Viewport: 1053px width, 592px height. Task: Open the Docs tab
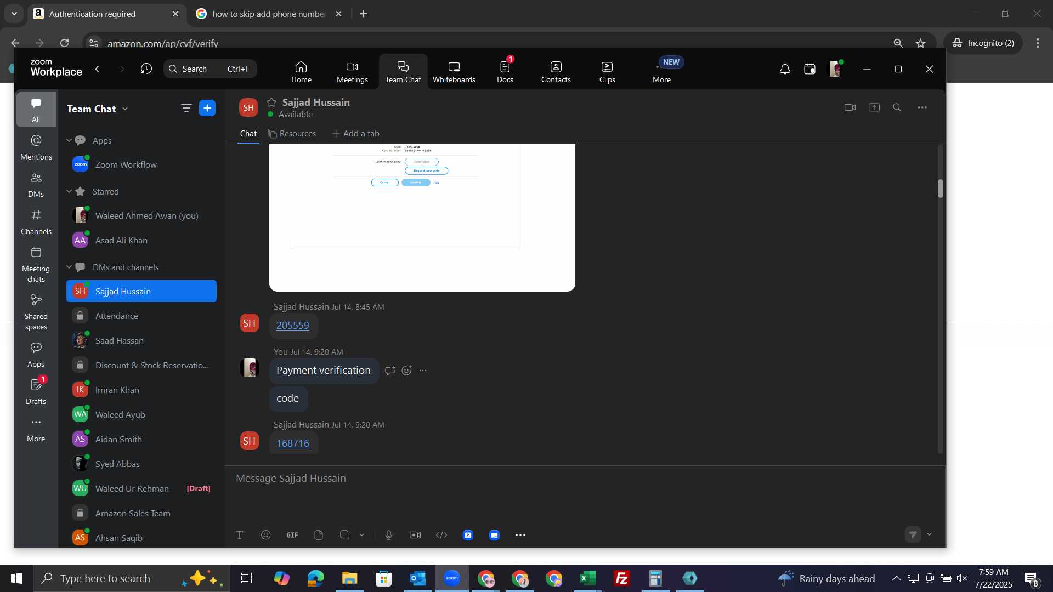(x=505, y=72)
